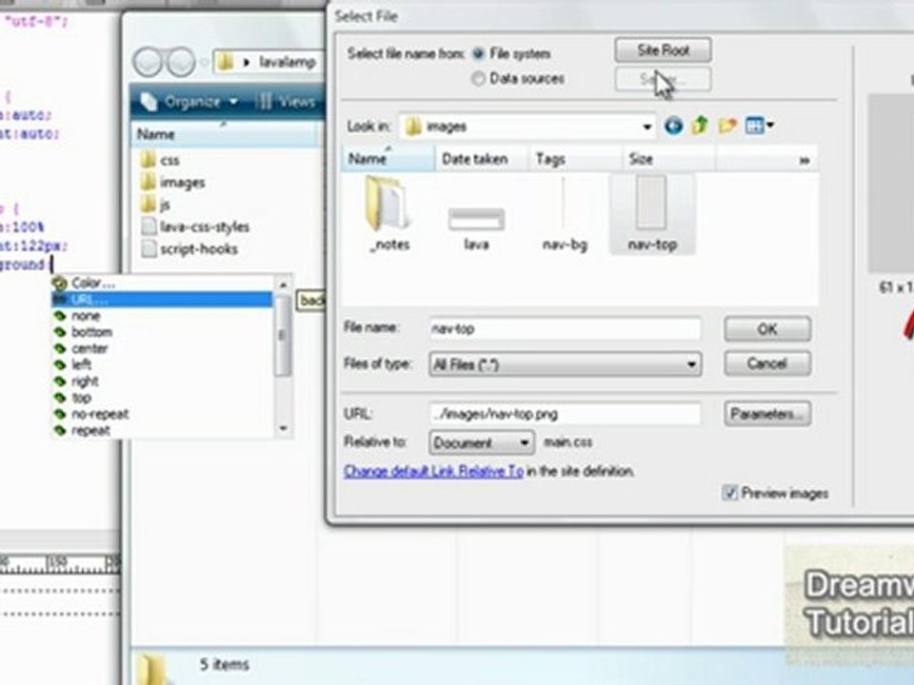Choose URL... in the code hint list
The width and height of the screenshot is (914, 685).
click(x=162, y=300)
